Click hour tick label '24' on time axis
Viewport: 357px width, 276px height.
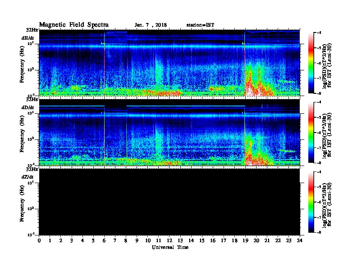[300, 241]
